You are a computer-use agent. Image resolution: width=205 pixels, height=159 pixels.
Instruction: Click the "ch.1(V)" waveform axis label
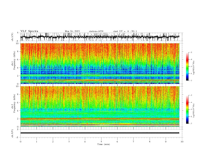tap(12, 37)
